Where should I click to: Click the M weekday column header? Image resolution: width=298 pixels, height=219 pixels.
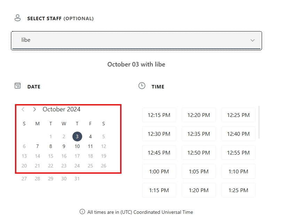pos(38,124)
